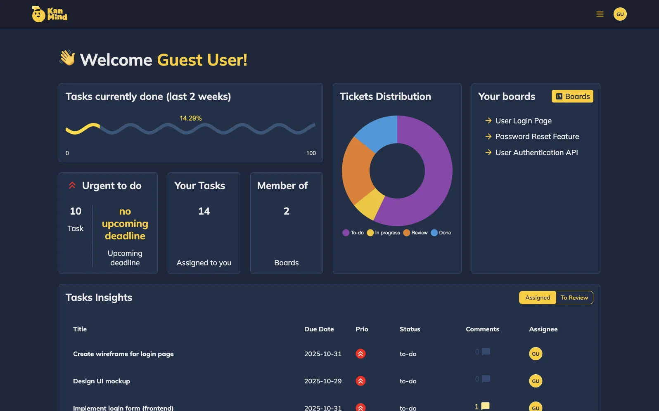This screenshot has height=411, width=659.
Task: Click priority icon for Design UI mockup
Action: point(360,381)
